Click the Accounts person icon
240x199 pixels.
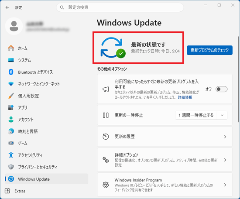tap(11, 120)
